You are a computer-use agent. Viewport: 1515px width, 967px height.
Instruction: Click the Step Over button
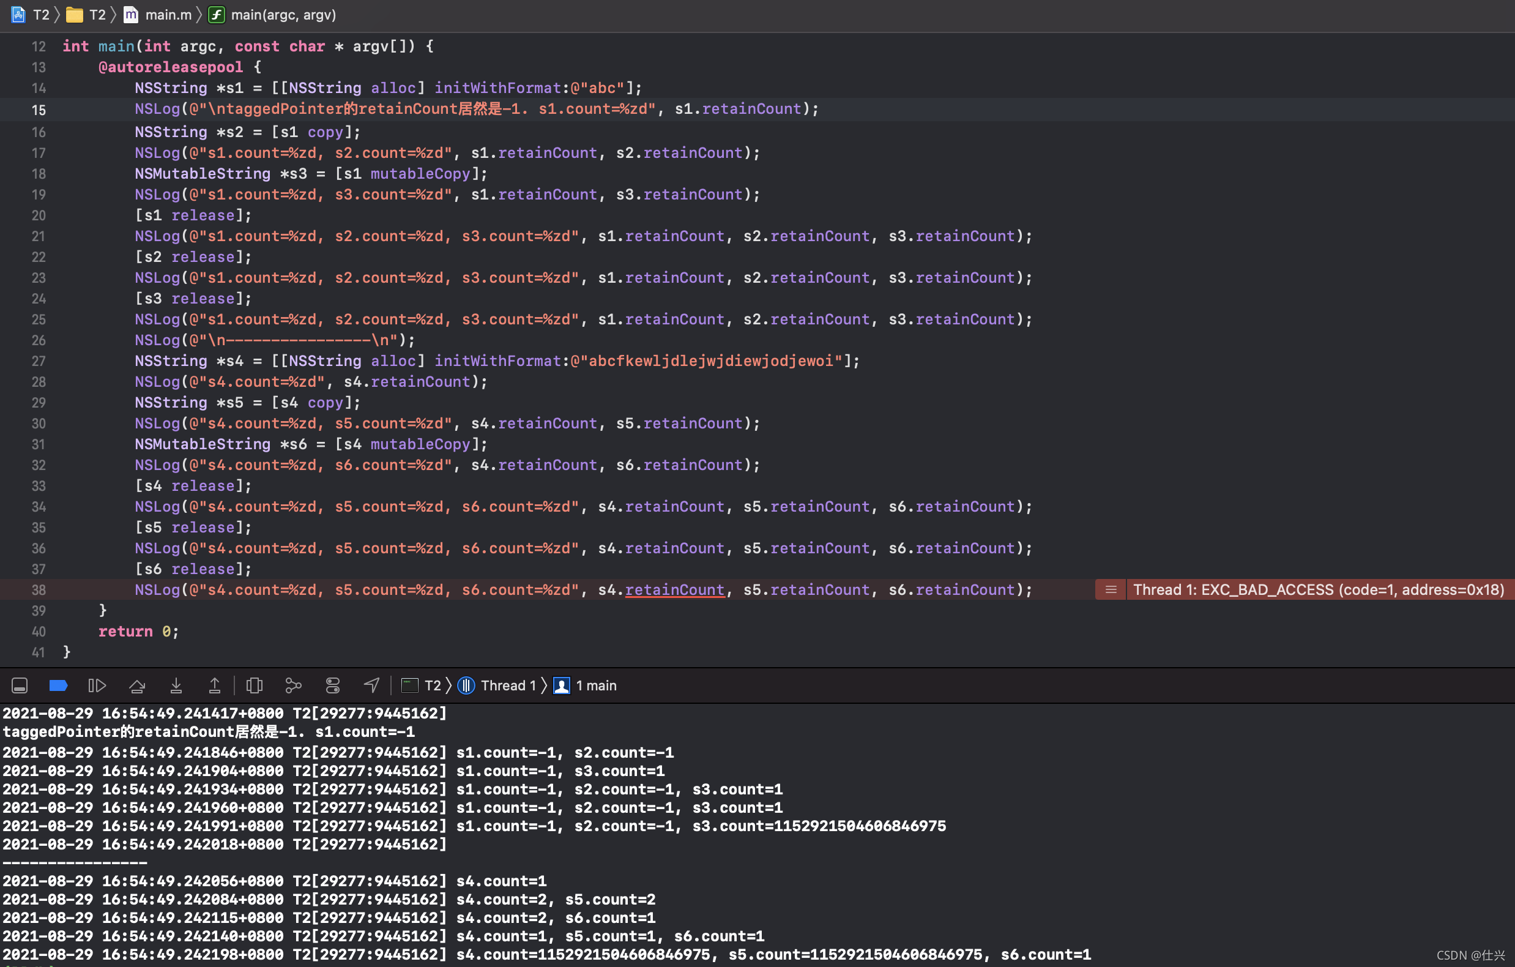[137, 685]
